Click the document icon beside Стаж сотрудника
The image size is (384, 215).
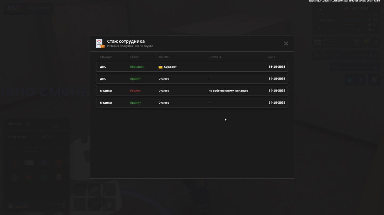click(x=100, y=44)
